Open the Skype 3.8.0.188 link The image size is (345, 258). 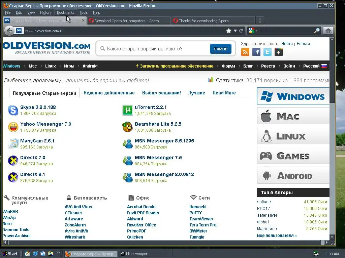[x=38, y=107]
